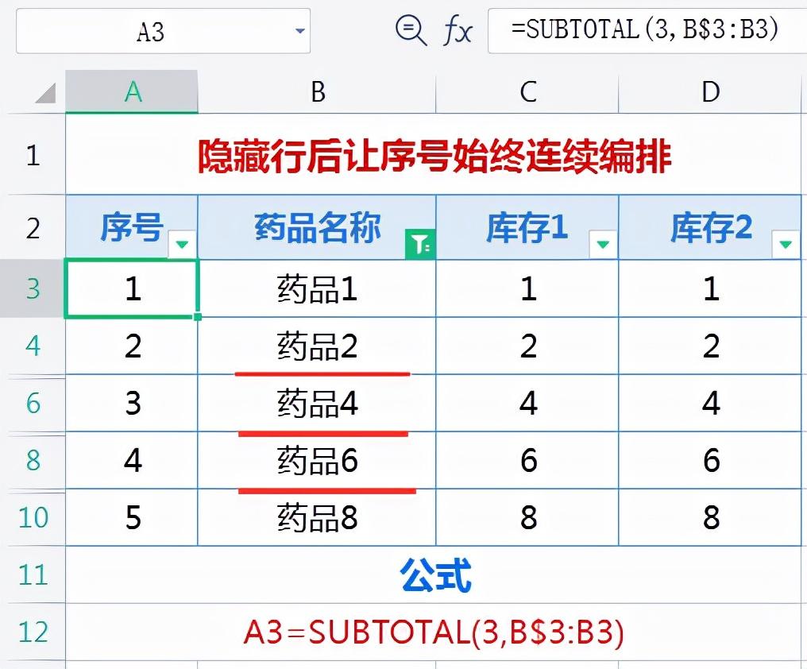Select row 1 header
The height and width of the screenshot is (669, 807).
coord(33,154)
